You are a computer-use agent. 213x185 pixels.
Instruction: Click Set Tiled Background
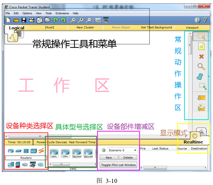click(x=156, y=28)
